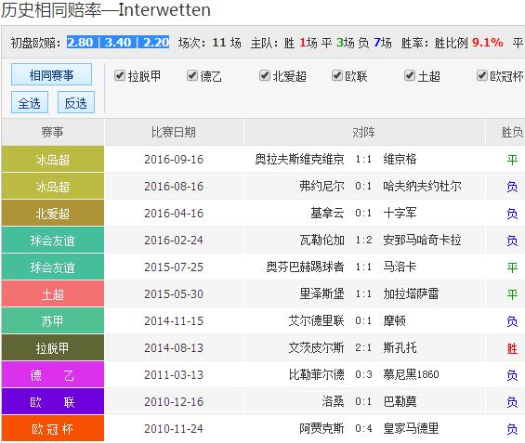Click the 文茨皮尔斯 2:1 match score
This screenshot has width=525, height=443.
point(363,347)
